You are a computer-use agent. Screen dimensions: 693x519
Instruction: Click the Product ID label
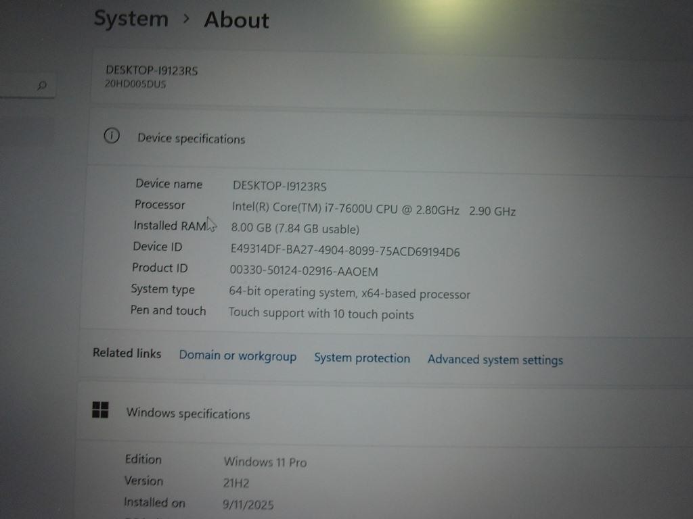(x=160, y=268)
